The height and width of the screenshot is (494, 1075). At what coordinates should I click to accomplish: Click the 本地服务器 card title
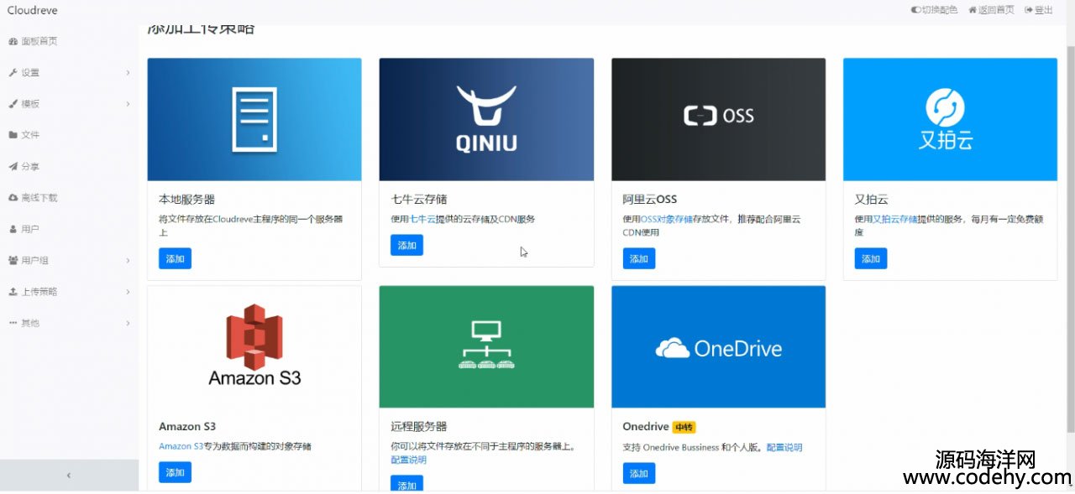(x=186, y=200)
